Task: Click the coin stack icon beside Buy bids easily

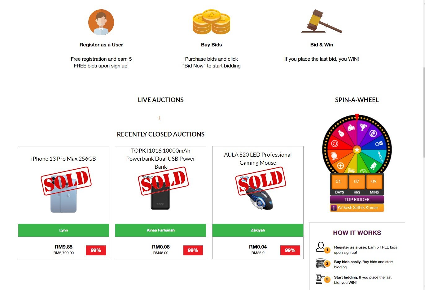Action: coord(319,263)
